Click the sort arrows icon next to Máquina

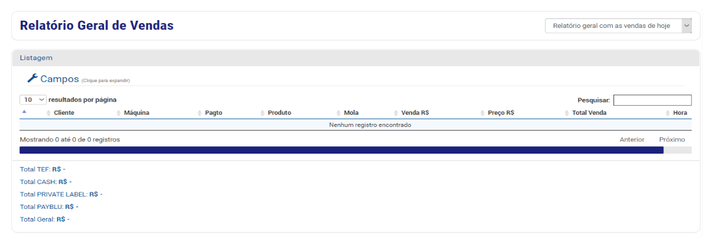point(119,113)
